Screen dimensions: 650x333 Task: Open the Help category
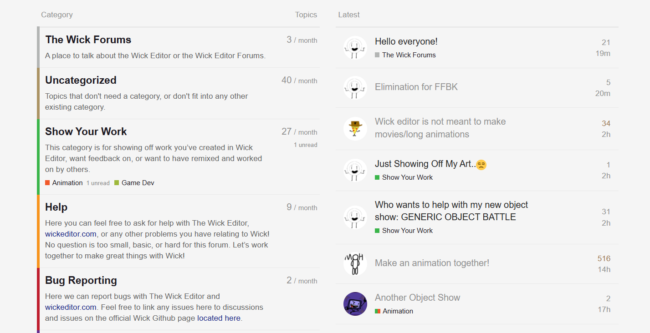56,207
